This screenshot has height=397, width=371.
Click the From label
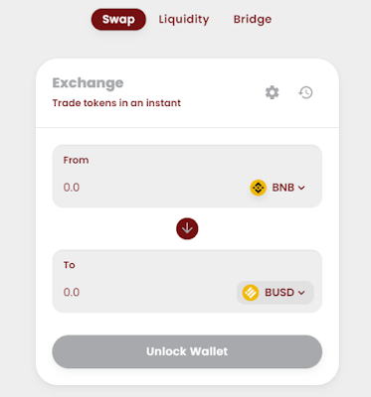(x=76, y=160)
